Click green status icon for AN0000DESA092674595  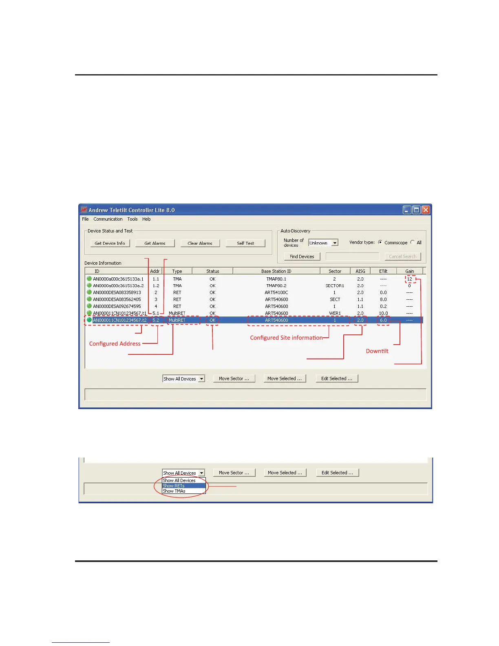[x=89, y=306]
